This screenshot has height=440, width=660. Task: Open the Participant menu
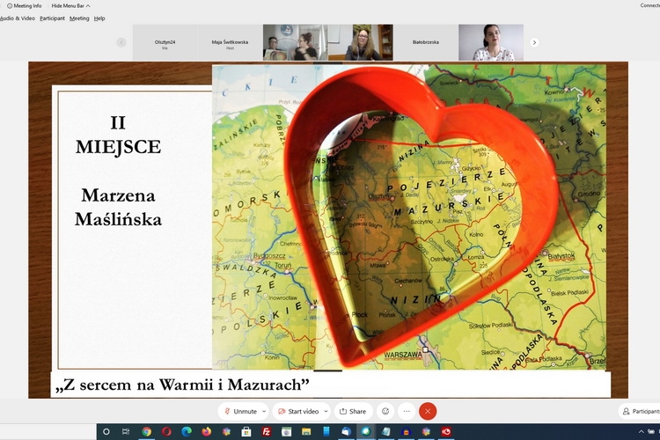[x=52, y=18]
